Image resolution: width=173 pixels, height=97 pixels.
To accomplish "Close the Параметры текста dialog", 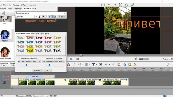I will tap(65, 13).
